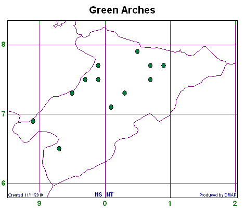Click the upper of the two stacked dots west of line 0

click(x=98, y=66)
